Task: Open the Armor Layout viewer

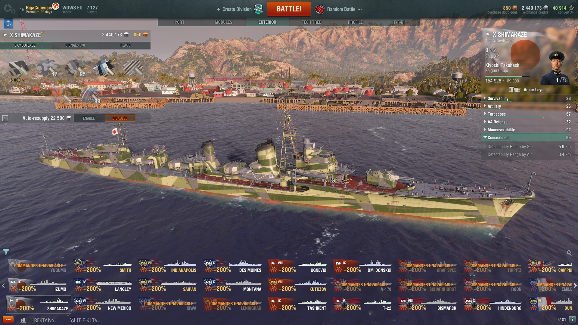Action: point(528,90)
